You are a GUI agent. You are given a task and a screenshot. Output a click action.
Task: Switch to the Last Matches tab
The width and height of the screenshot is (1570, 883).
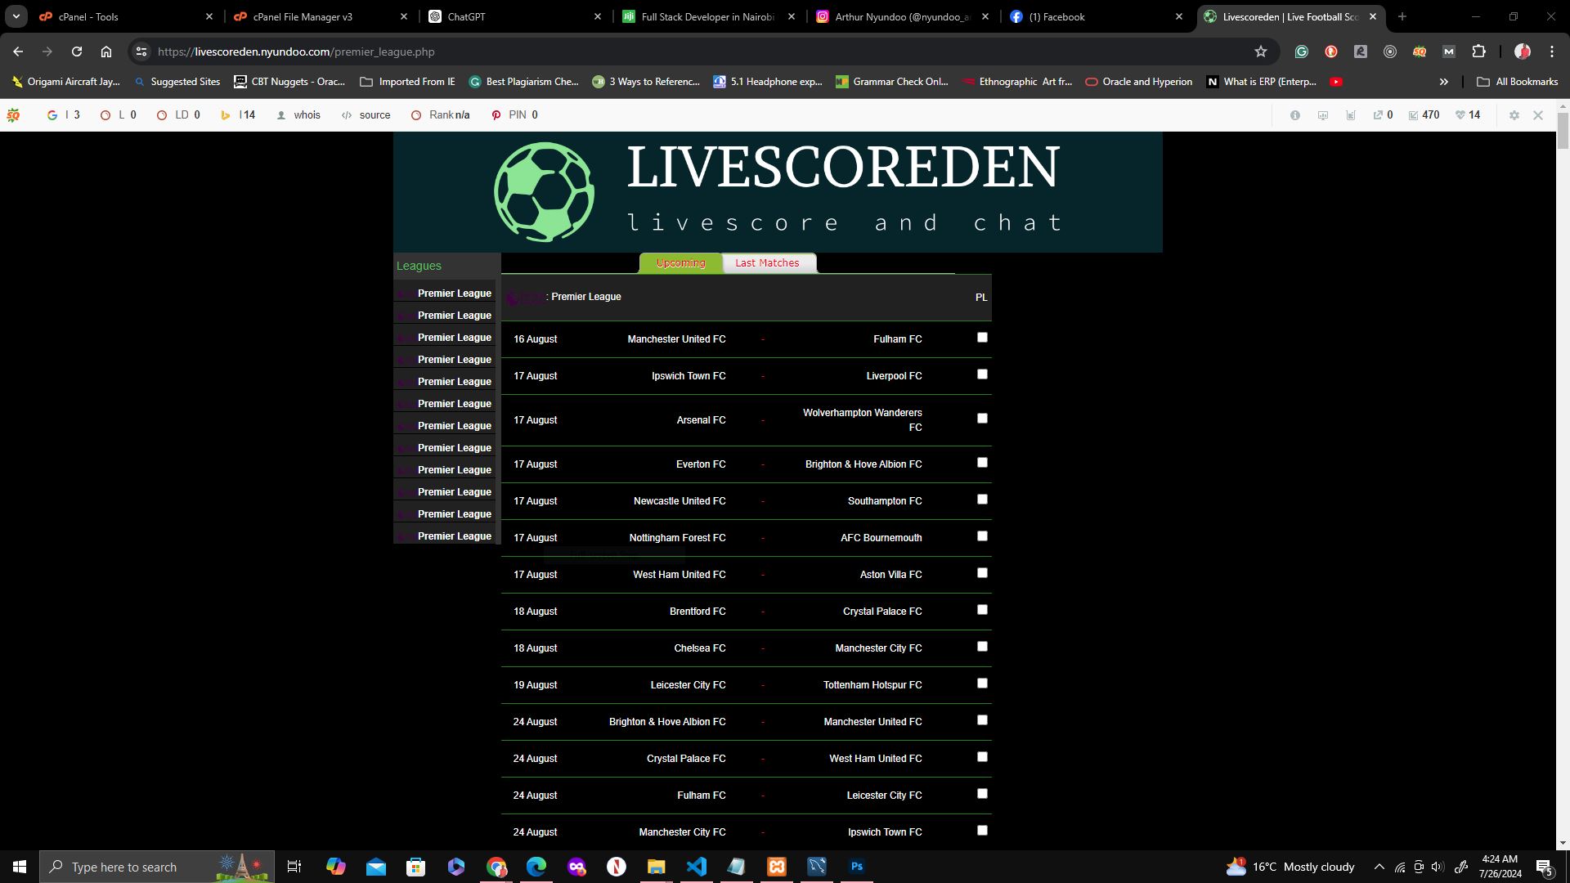(767, 263)
